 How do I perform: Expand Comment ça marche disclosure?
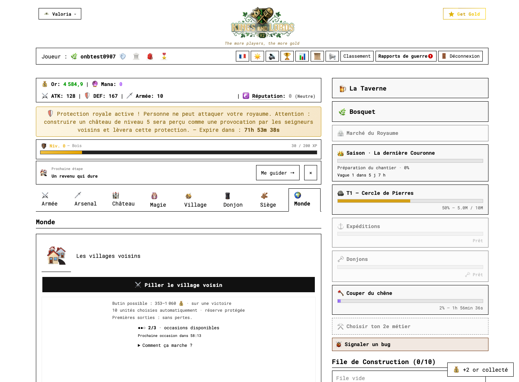(x=165, y=345)
